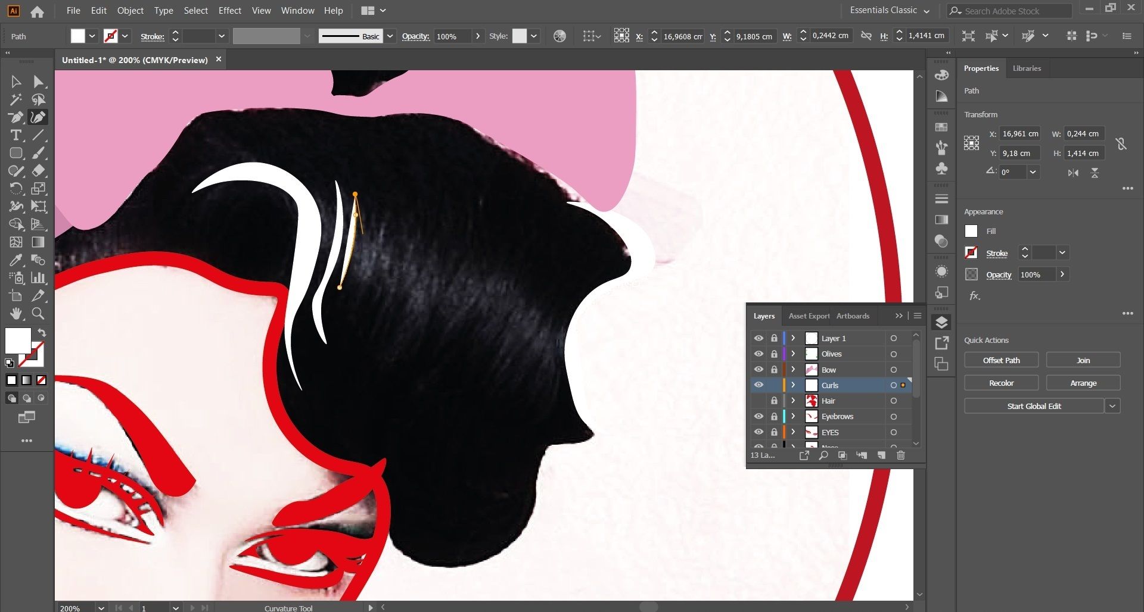
Task: Select the Lasso tool
Action: [38, 99]
